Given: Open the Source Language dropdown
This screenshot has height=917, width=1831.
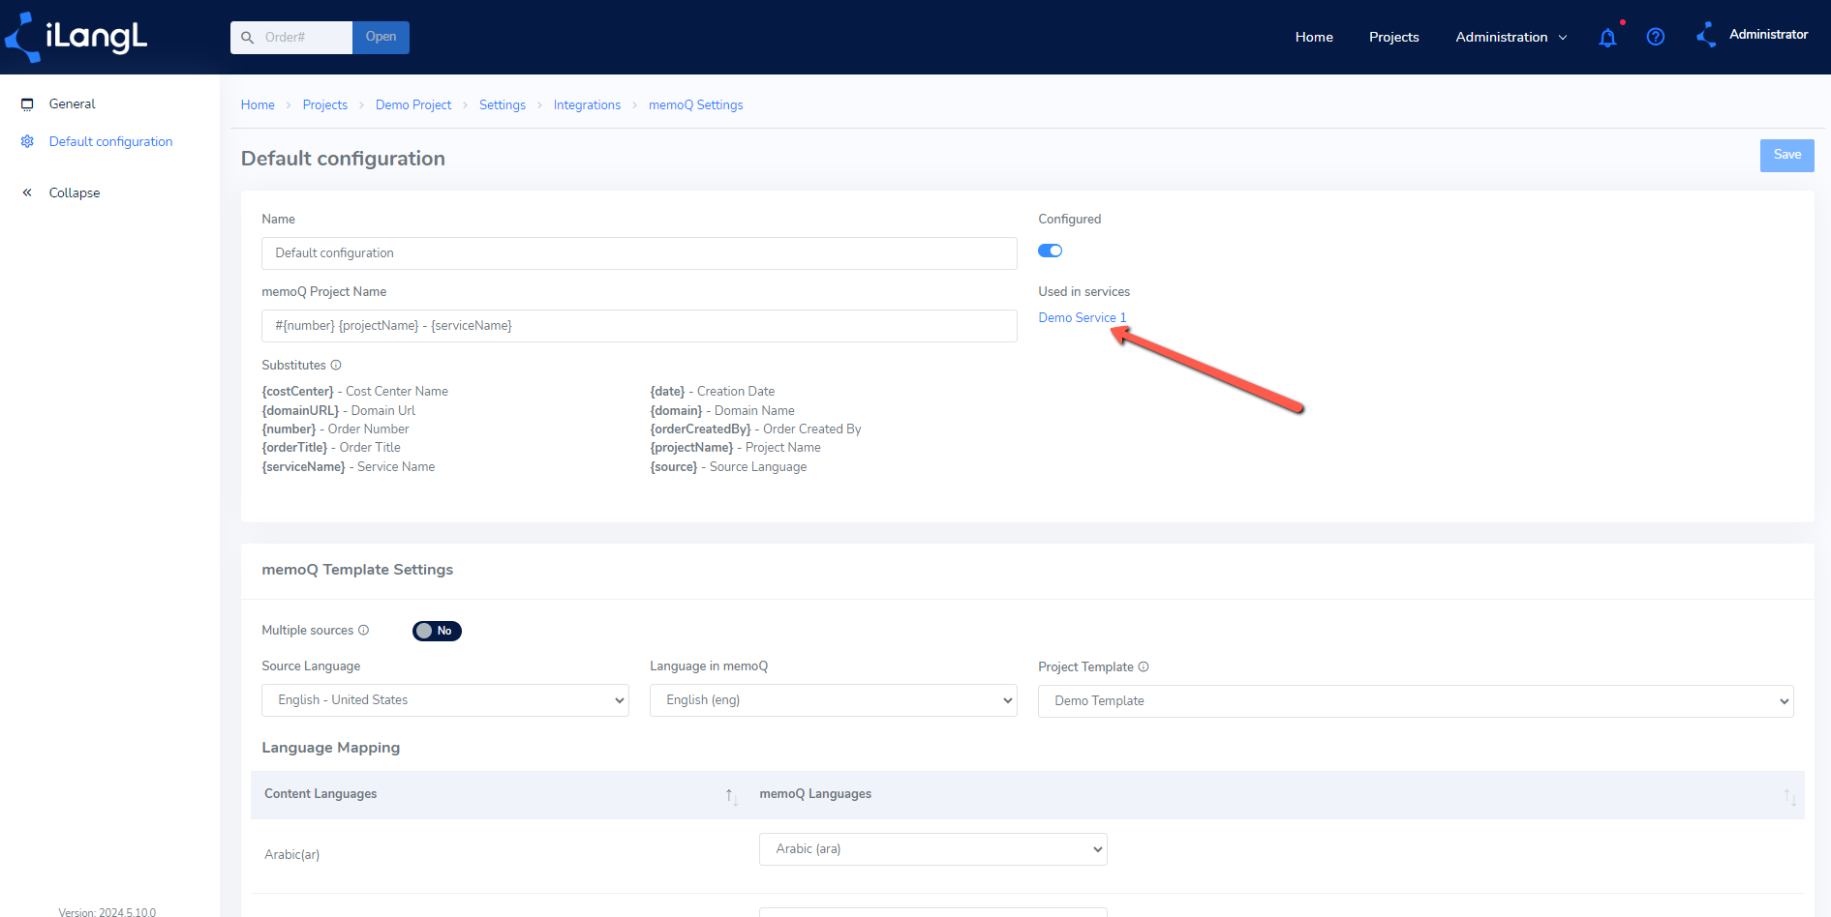Looking at the screenshot, I should click(445, 700).
